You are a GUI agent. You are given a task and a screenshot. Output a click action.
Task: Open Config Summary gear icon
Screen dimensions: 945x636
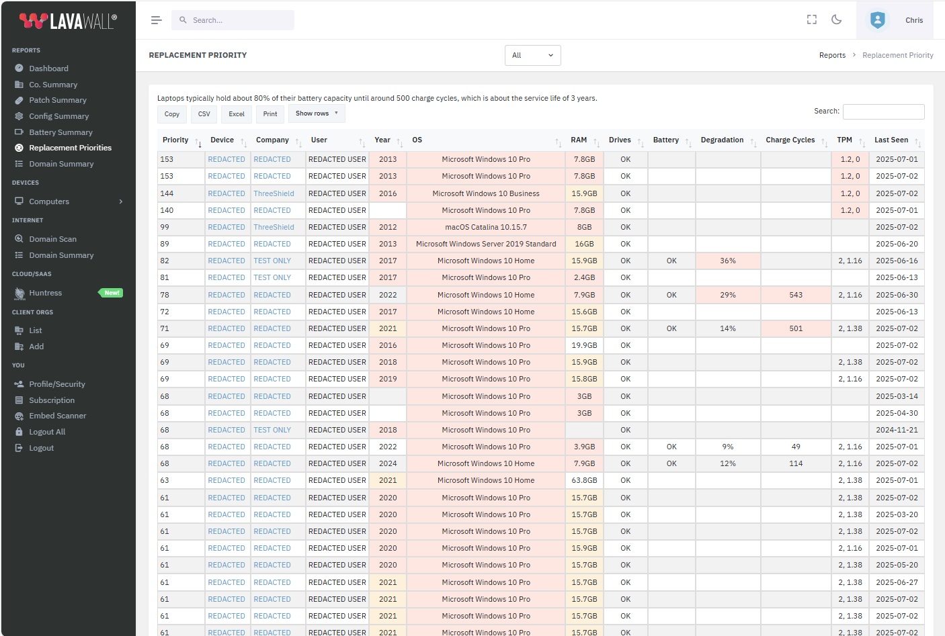(x=19, y=116)
